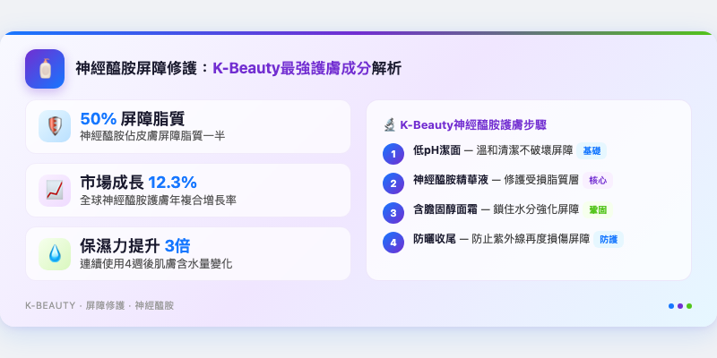Click the 低pH潔面 step label
The image size is (717, 358).
pyautogui.click(x=436, y=150)
